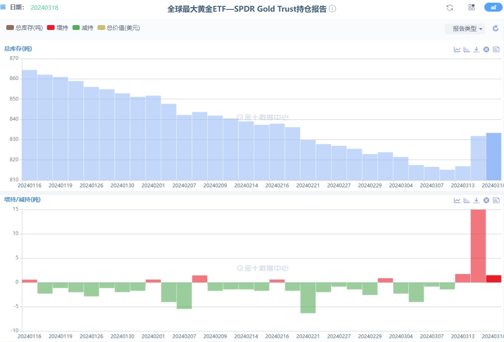Image resolution: width=504 pixels, height=342 pixels.
Task: Open the date picker showing 20240318
Action: pyautogui.click(x=44, y=8)
